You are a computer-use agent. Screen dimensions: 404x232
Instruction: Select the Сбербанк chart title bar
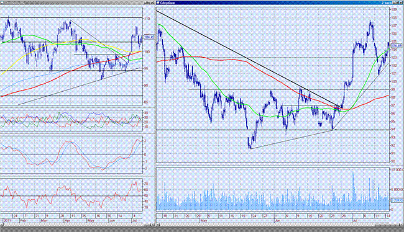point(280,2)
